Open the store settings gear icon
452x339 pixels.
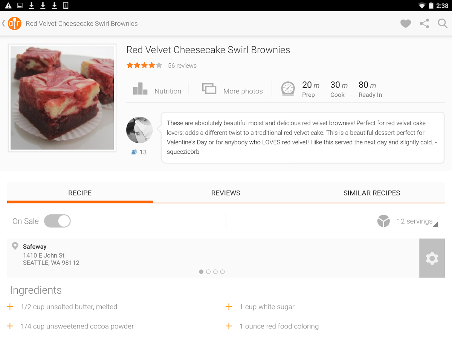[x=432, y=258]
